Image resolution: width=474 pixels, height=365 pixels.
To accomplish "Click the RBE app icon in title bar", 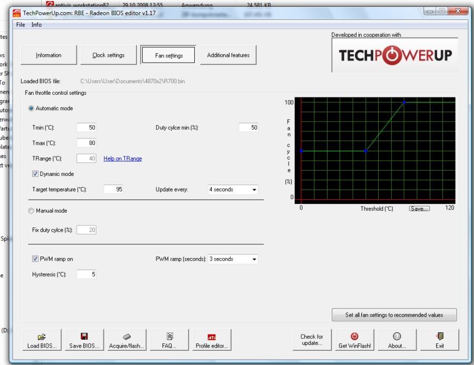I will click(16, 13).
